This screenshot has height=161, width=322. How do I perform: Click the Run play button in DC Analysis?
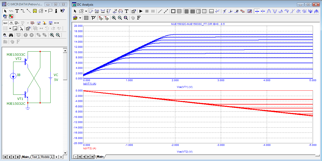point(141,11)
